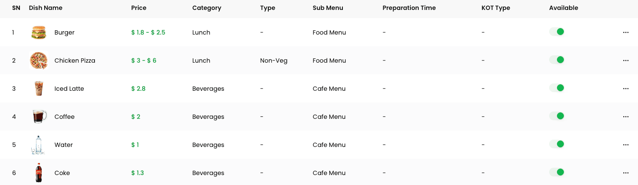
Task: Click the Coke bottle image
Action: point(39,173)
